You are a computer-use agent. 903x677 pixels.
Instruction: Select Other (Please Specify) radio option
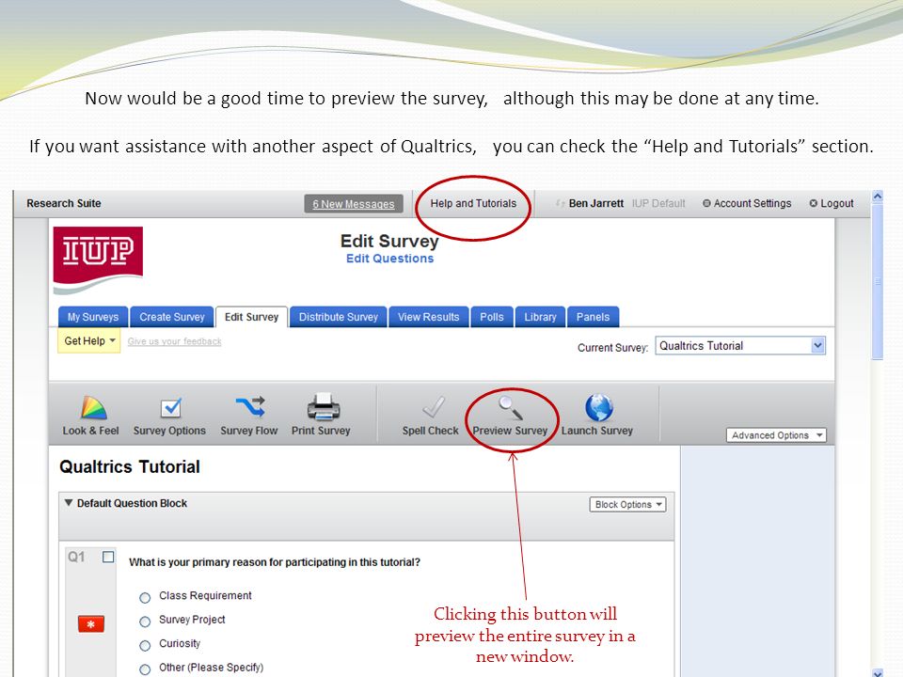(x=145, y=669)
